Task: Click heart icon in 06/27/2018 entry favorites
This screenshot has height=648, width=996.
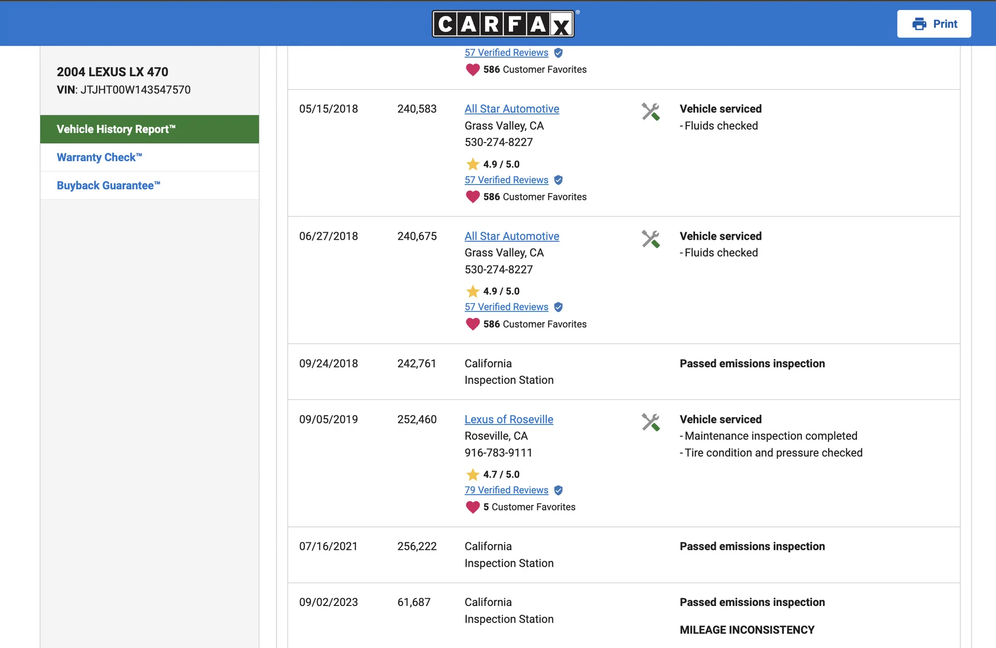Action: pos(473,324)
